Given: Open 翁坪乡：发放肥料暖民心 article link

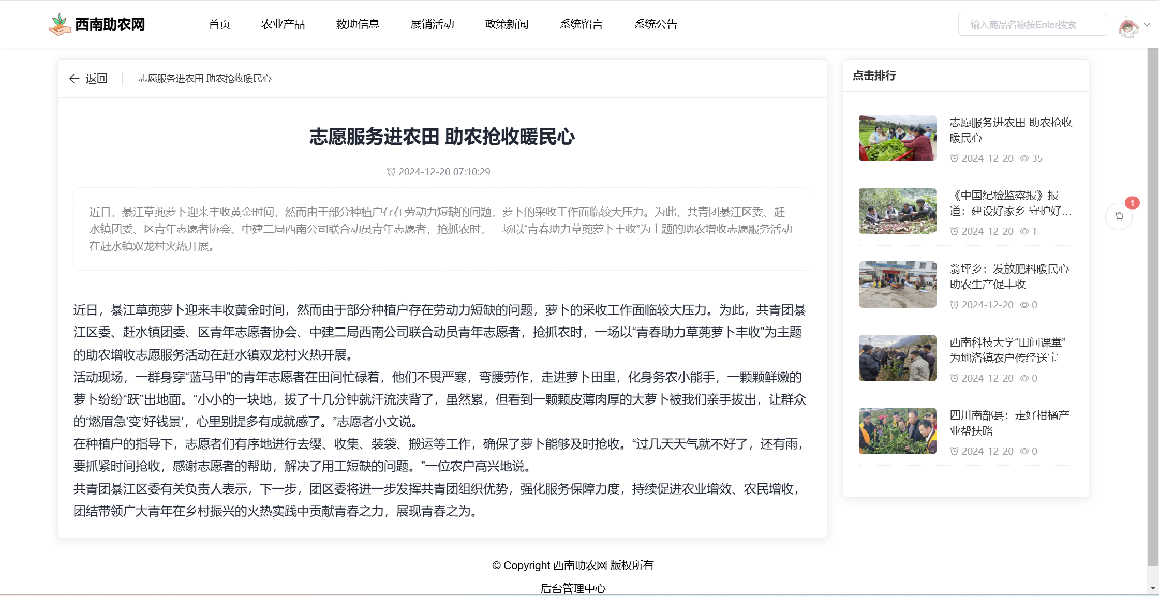Looking at the screenshot, I should point(1009,277).
